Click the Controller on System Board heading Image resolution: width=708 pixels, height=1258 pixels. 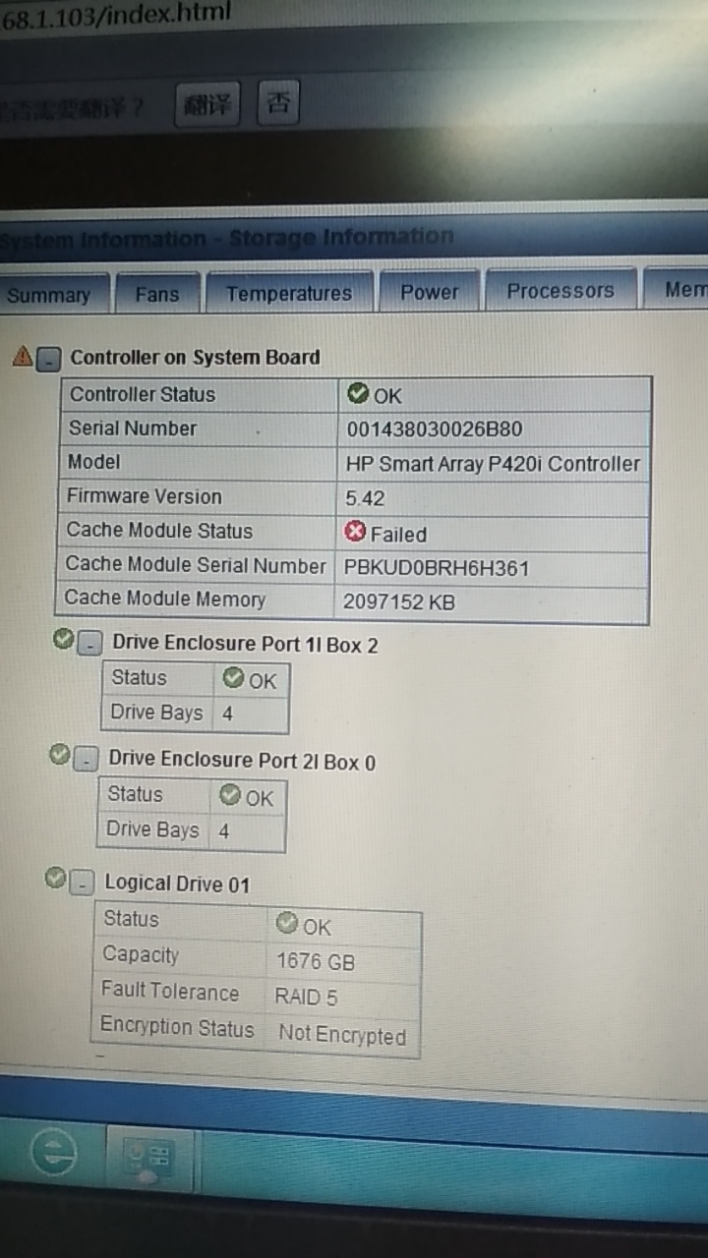pyautogui.click(x=195, y=358)
